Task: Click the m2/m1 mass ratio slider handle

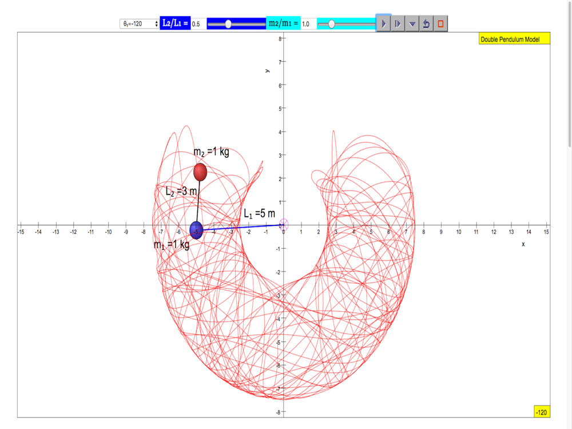Action: coord(331,24)
